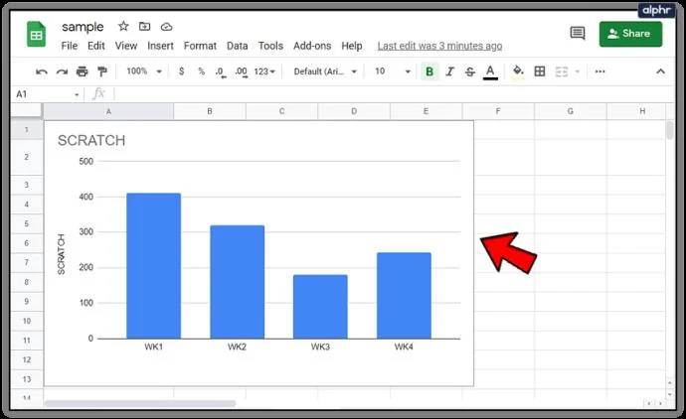Viewport: 686px width, 419px height.
Task: Toggle Strikethrough formatting
Action: click(x=470, y=71)
